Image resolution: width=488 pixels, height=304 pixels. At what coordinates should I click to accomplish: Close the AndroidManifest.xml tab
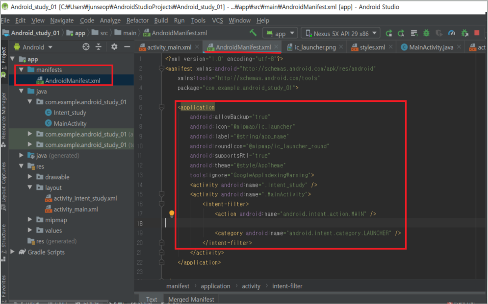(x=276, y=47)
